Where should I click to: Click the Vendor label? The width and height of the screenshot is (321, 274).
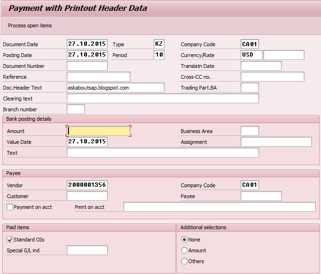(15, 185)
